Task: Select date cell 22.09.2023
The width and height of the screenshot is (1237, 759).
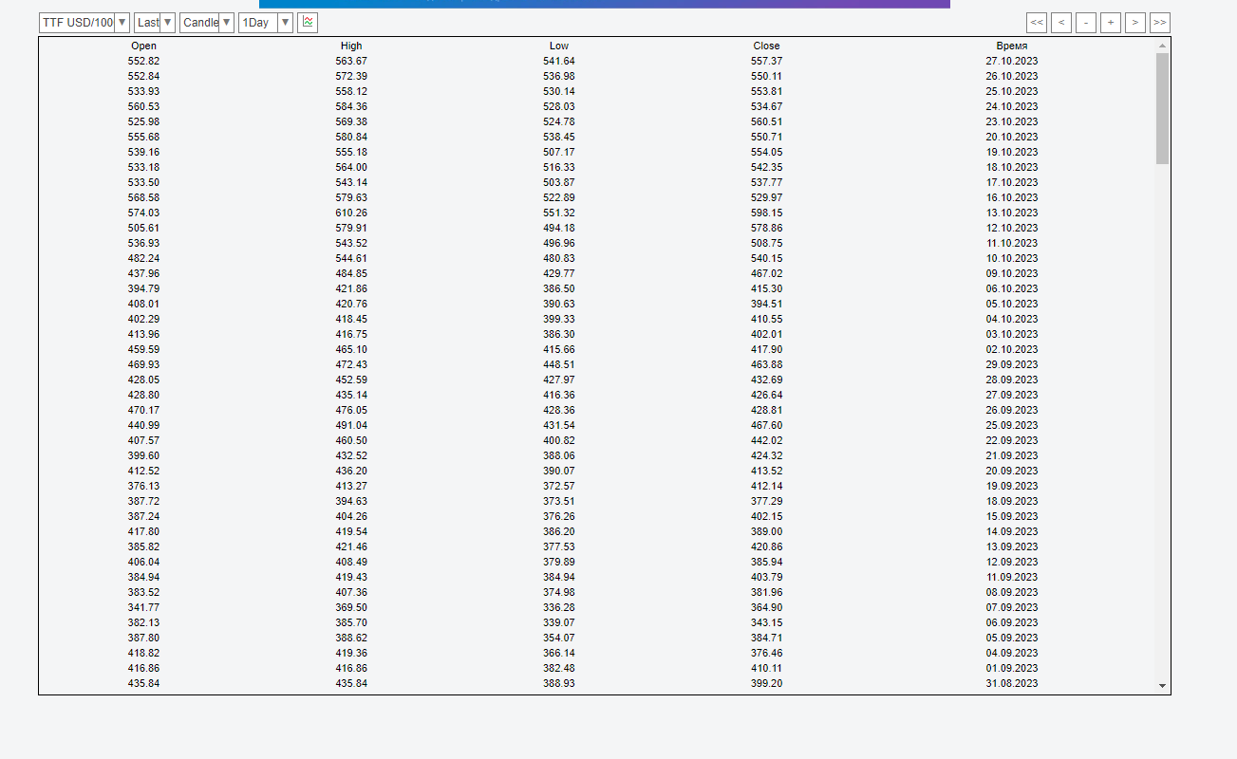Action: click(1012, 440)
